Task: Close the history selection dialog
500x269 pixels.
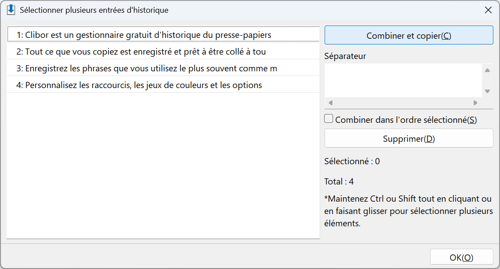Action: 488,10
